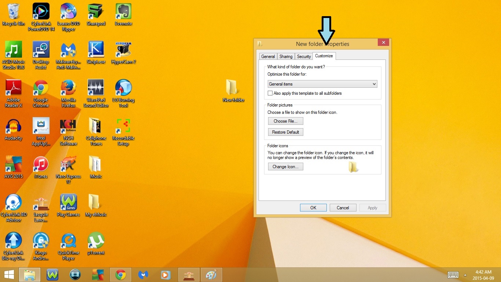This screenshot has width=501, height=282.
Task: Select the iTunes desktop shortcut
Action: (x=41, y=167)
